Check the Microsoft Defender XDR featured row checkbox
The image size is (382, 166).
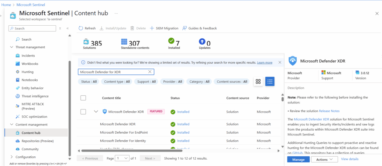point(83,112)
